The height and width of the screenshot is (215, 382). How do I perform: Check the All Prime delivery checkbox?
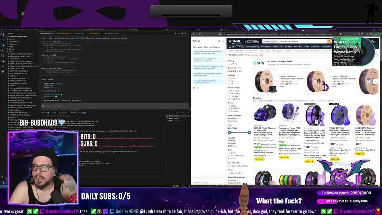tap(229, 64)
